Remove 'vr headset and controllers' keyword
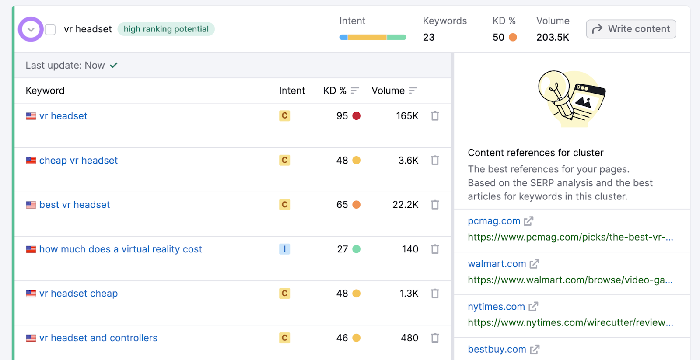 (x=434, y=338)
